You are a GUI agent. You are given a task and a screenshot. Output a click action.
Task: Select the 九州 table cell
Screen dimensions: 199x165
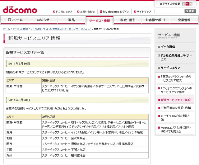(x=24, y=155)
